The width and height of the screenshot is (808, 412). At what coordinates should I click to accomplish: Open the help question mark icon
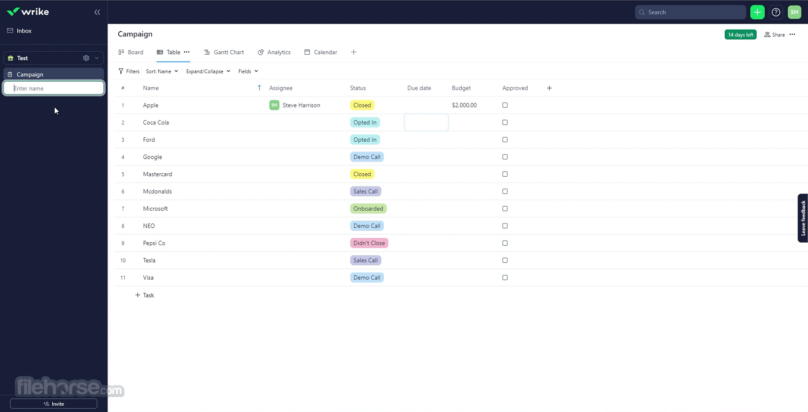776,12
